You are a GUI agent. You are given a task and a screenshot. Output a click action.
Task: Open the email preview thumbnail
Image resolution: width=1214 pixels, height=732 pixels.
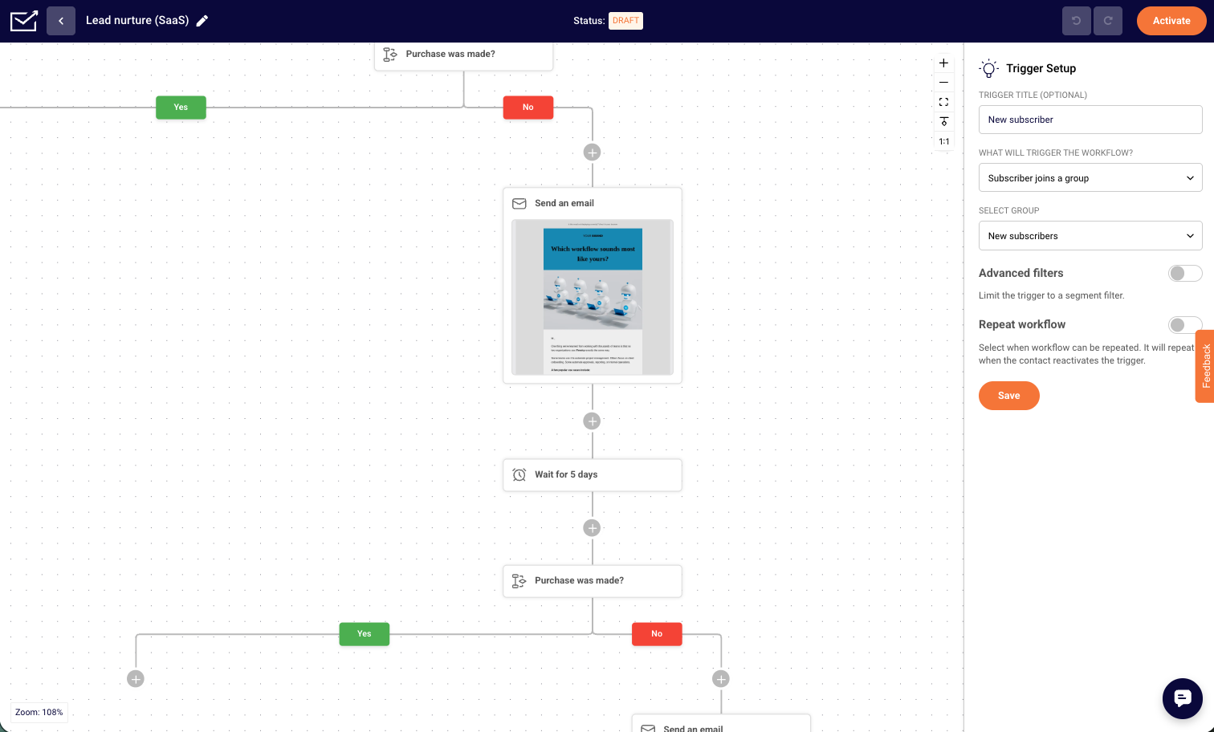coord(593,297)
